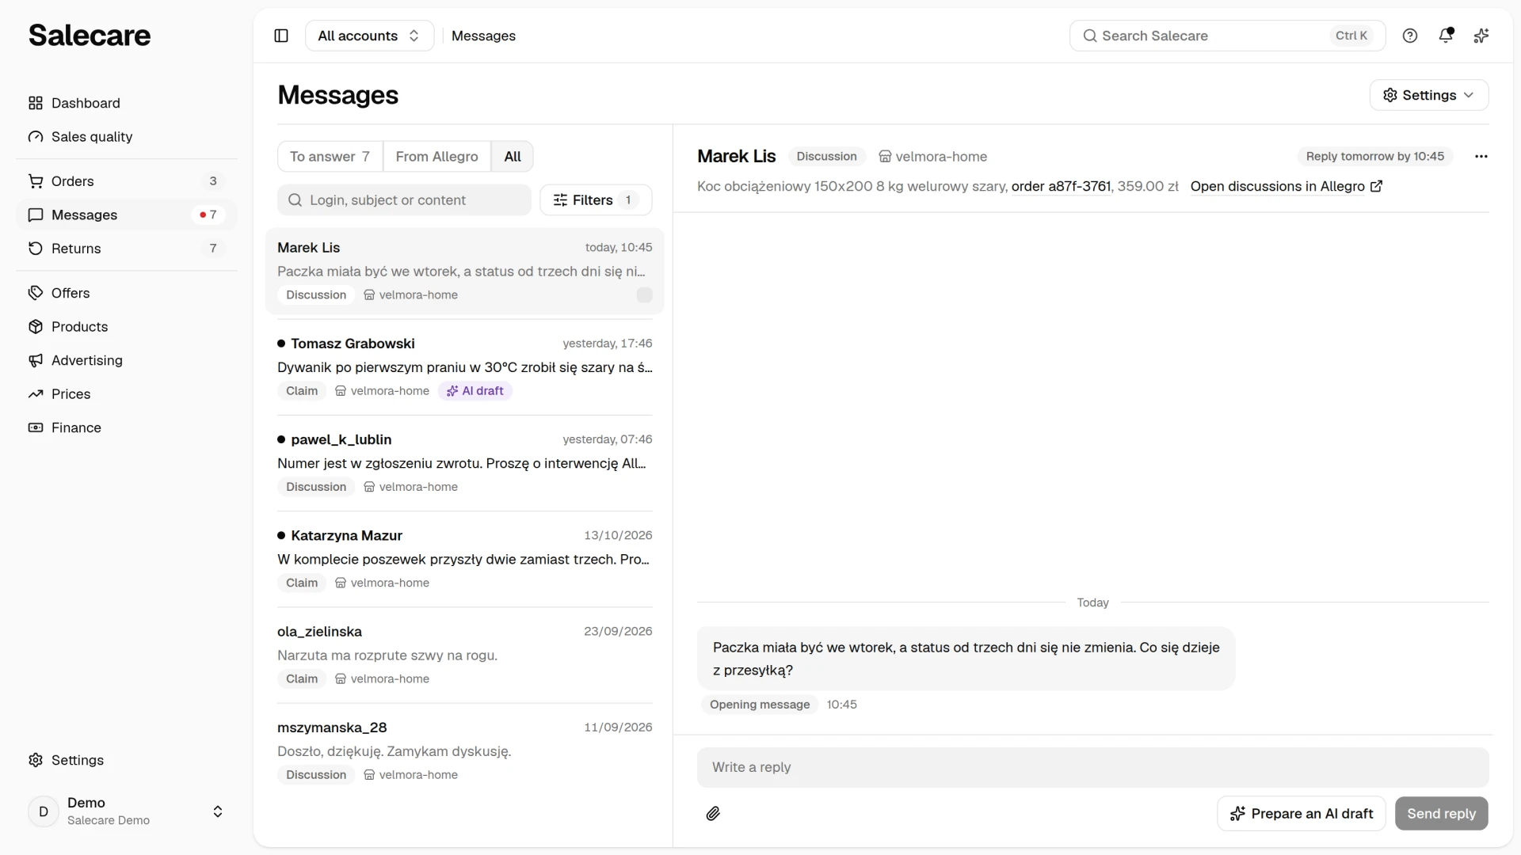Open Katarzyna Mazur conversation

[465, 559]
